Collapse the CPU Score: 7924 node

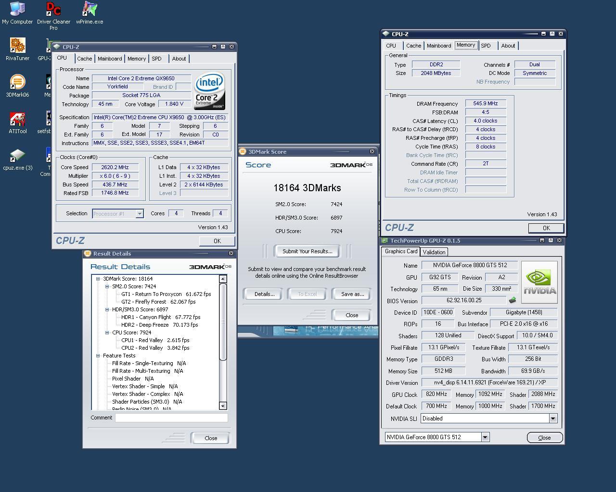tap(107, 332)
